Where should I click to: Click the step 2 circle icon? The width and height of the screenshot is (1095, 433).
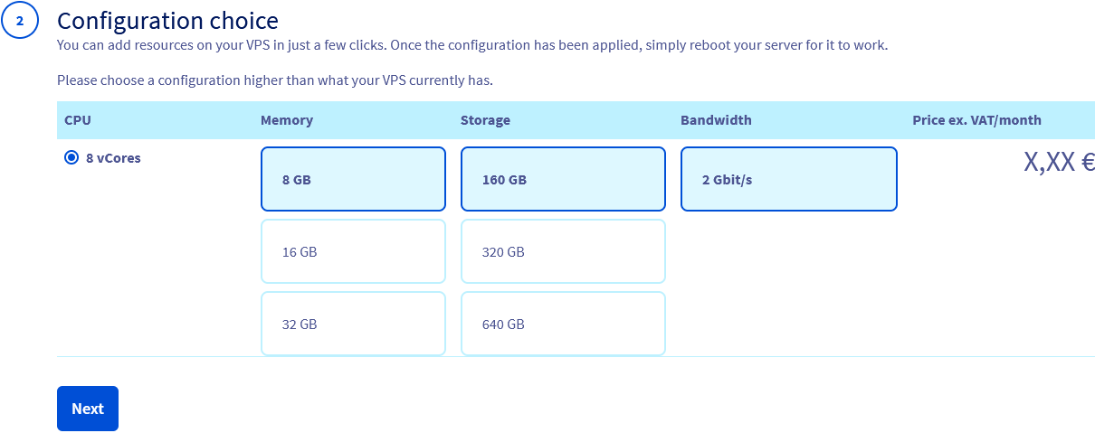coord(20,22)
